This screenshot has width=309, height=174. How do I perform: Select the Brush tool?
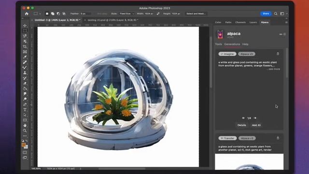(x=25, y=68)
